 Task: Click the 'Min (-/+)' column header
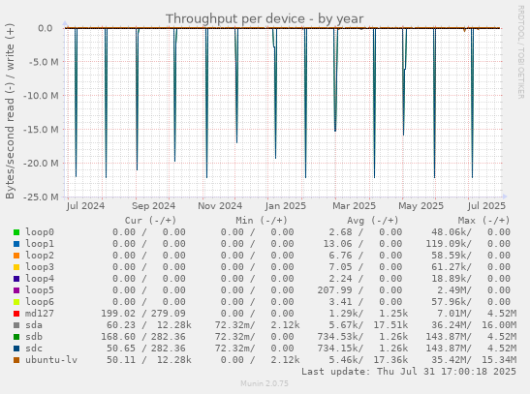262,221
